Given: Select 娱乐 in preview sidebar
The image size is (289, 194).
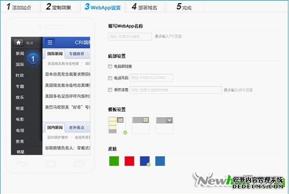Looking at the screenshot, I should point(20,98).
